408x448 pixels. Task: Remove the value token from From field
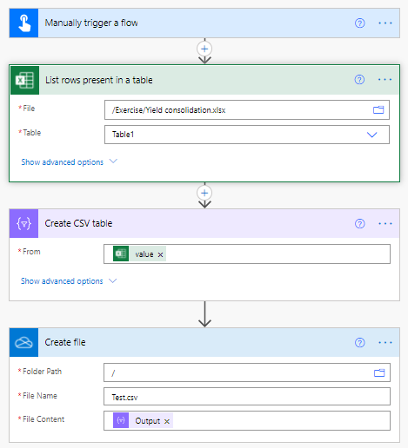point(160,254)
